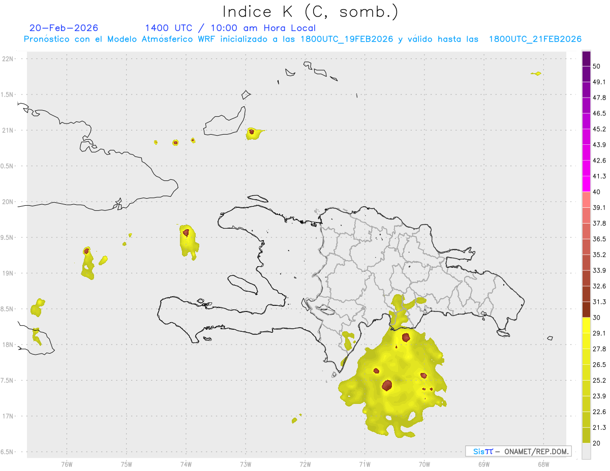Image resolution: width=610 pixels, height=471 pixels.
Task: Pick the bright yellow swatch just below 30
Action: 586,325
